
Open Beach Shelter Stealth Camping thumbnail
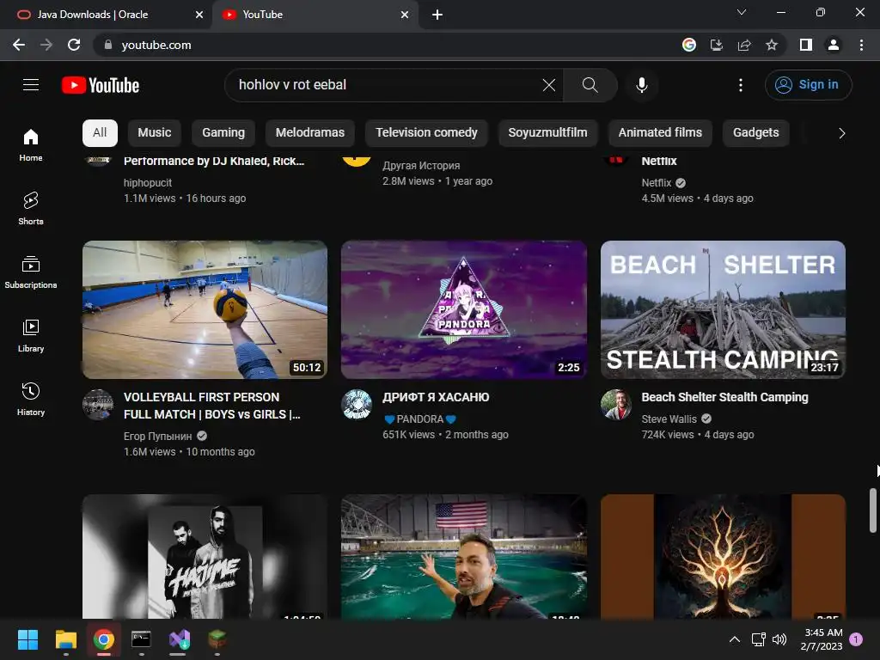723,309
